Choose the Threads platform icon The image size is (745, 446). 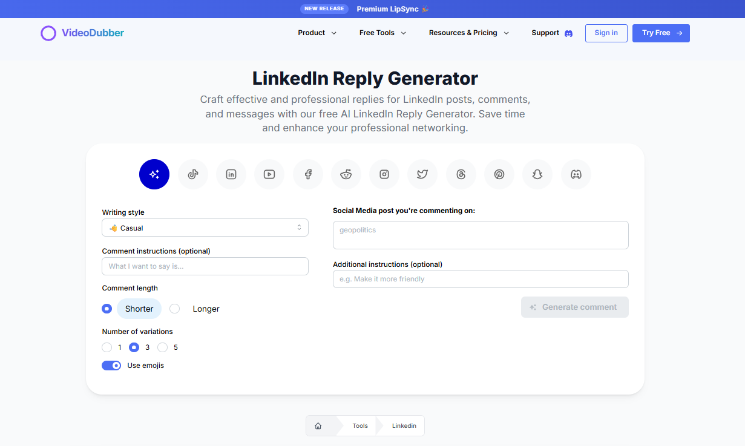[461, 174]
